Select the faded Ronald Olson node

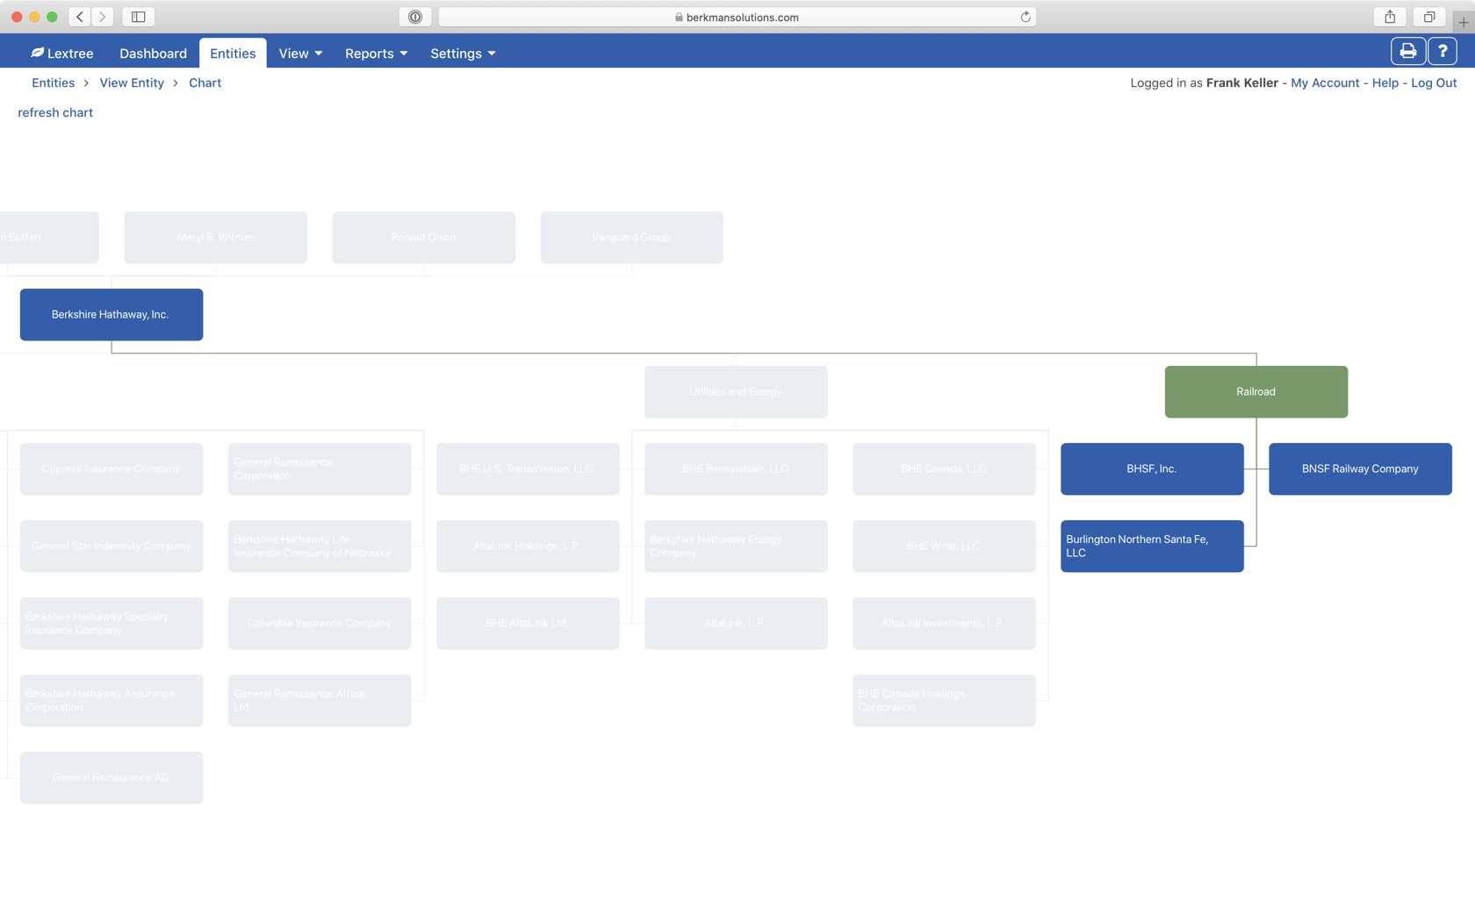click(x=423, y=237)
